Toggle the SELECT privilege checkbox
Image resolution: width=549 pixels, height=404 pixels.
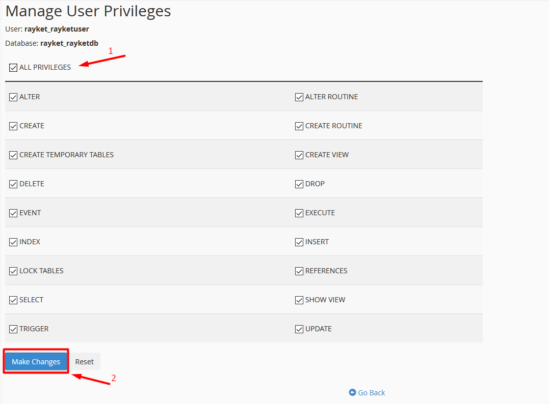(13, 300)
